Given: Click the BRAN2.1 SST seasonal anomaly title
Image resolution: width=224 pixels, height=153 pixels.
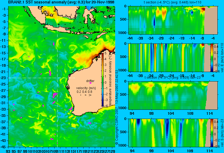Looking at the screenshot, I should point(61,2).
